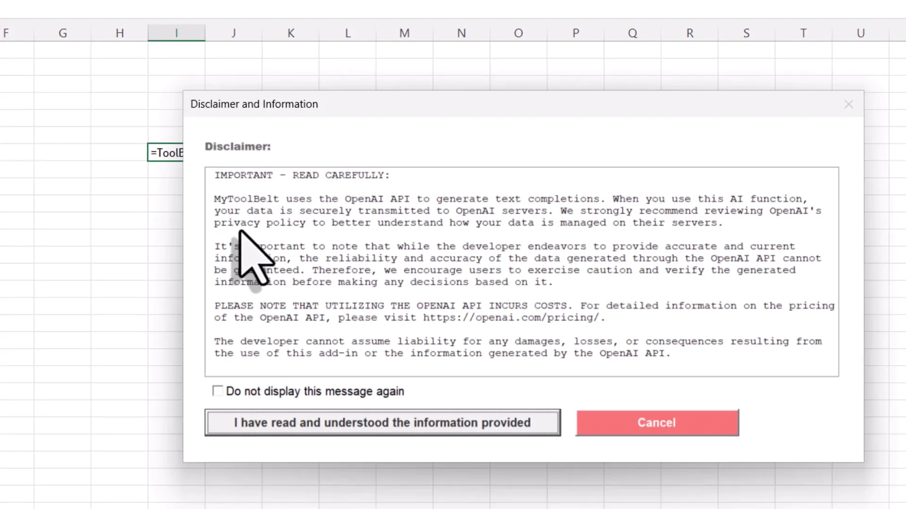Select column L header
Screen dimensions: 906x509
348,33
